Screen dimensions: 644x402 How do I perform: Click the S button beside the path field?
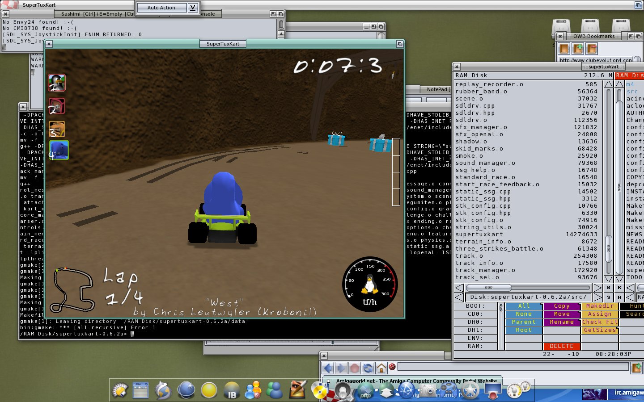coord(608,297)
